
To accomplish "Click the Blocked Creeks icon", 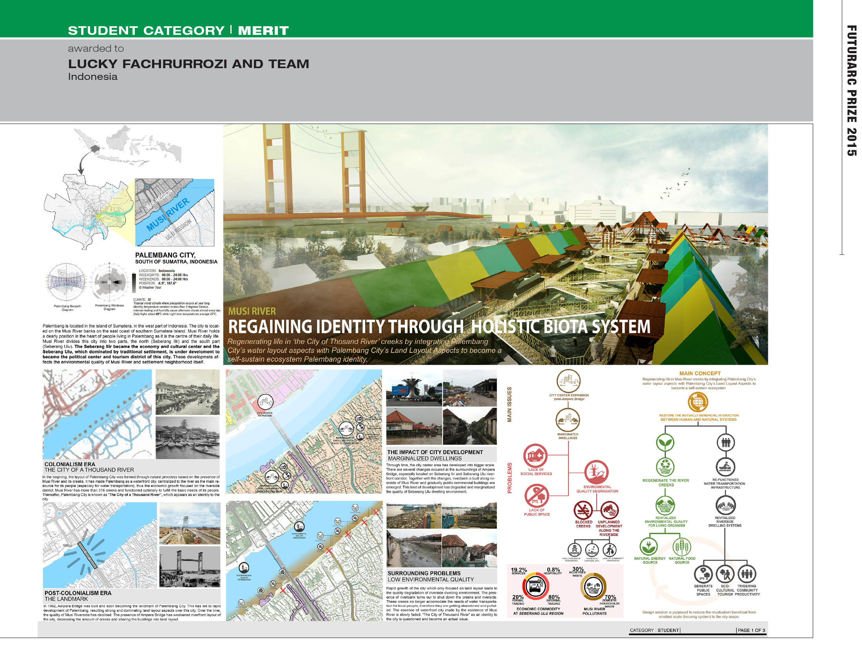I will (x=583, y=510).
